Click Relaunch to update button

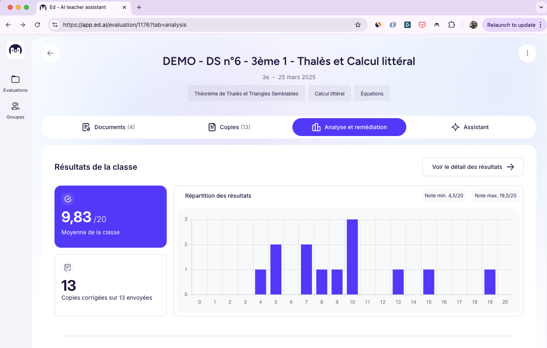point(514,25)
